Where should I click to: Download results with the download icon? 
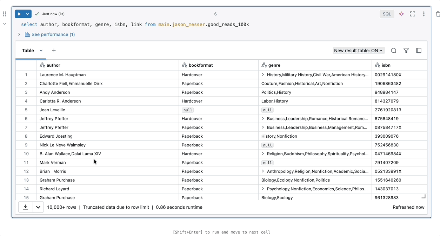(x=26, y=207)
